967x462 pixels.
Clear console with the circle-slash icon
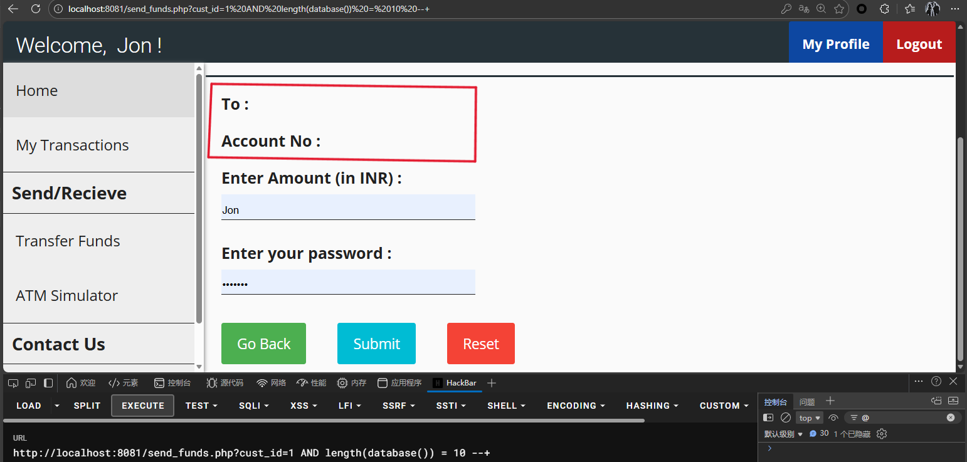(786, 417)
